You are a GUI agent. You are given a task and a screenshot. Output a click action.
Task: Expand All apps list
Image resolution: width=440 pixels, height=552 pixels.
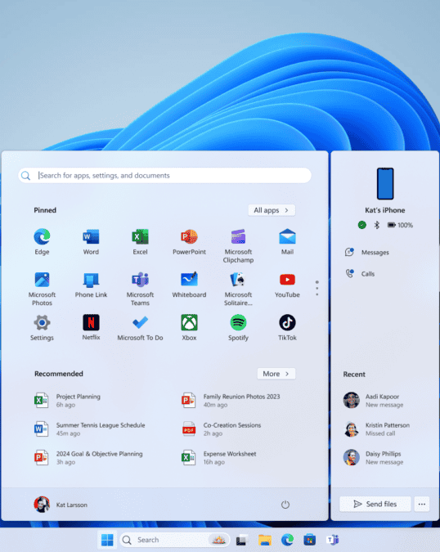coord(272,210)
